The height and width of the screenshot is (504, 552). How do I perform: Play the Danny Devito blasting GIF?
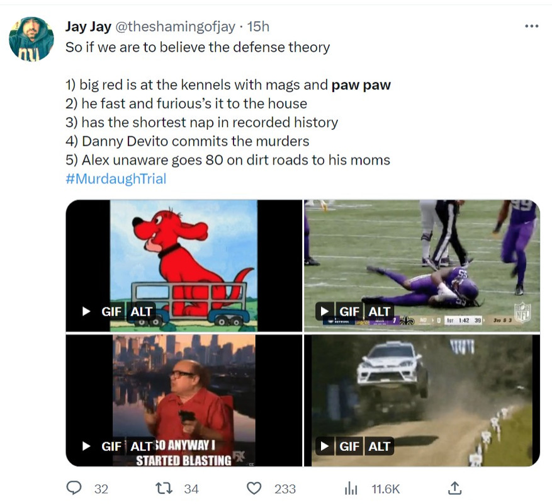tap(86, 446)
